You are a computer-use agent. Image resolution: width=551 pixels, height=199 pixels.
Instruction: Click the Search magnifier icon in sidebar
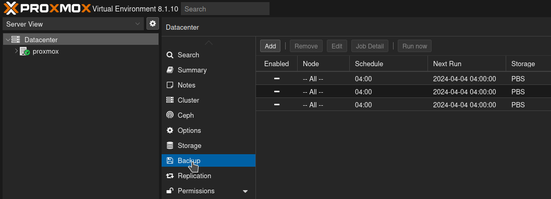pyautogui.click(x=170, y=55)
